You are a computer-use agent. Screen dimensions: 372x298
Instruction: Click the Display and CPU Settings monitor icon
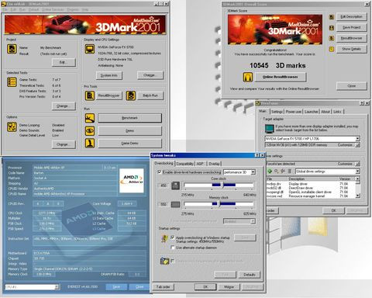pos(90,49)
